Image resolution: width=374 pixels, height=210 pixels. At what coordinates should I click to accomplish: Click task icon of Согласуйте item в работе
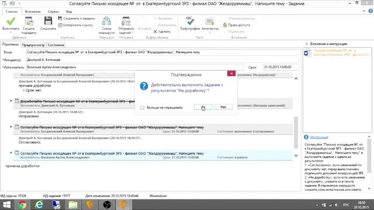click(x=17, y=153)
